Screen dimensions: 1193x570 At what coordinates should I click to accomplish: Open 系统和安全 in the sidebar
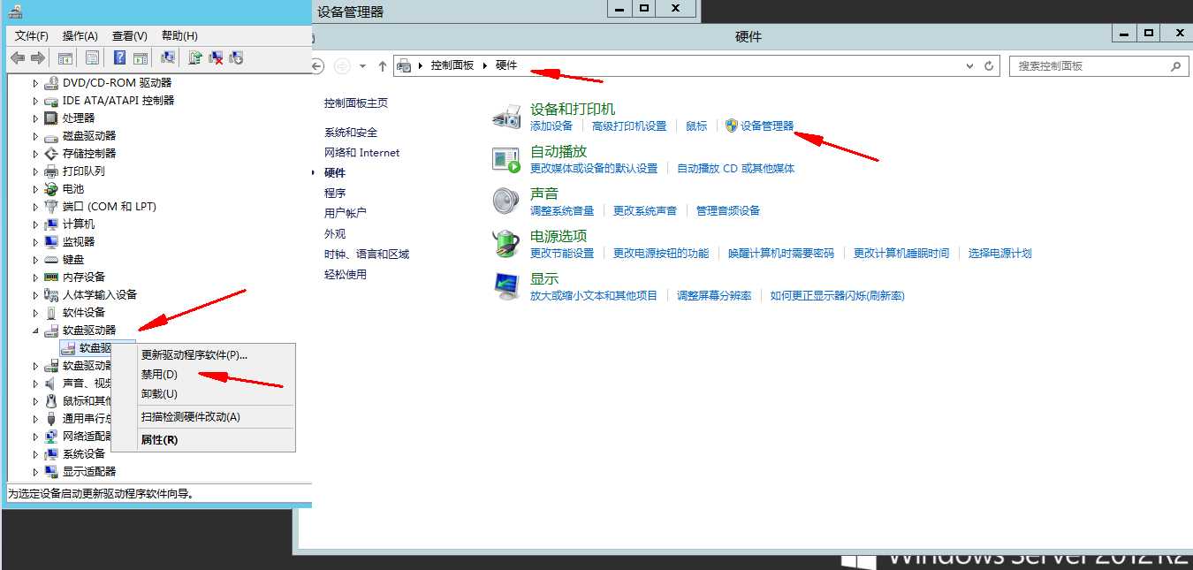point(351,132)
